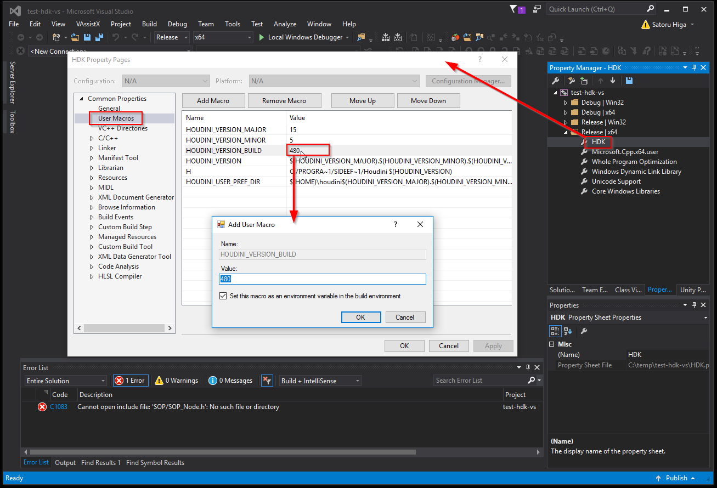Click the Add Macro button
Viewport: 717px width, 488px height.
(213, 101)
